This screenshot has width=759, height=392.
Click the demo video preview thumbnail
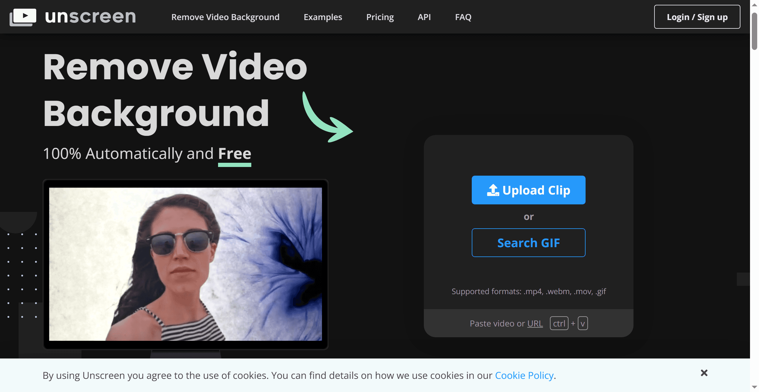(185, 264)
